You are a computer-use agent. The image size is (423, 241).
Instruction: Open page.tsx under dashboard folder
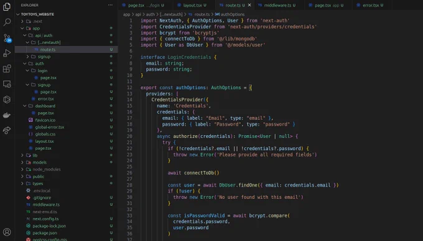click(x=66, y=113)
